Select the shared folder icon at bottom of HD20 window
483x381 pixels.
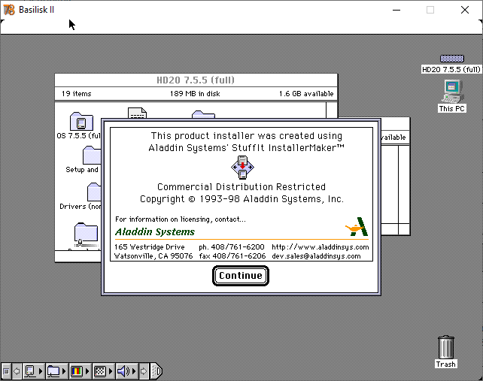[86, 234]
